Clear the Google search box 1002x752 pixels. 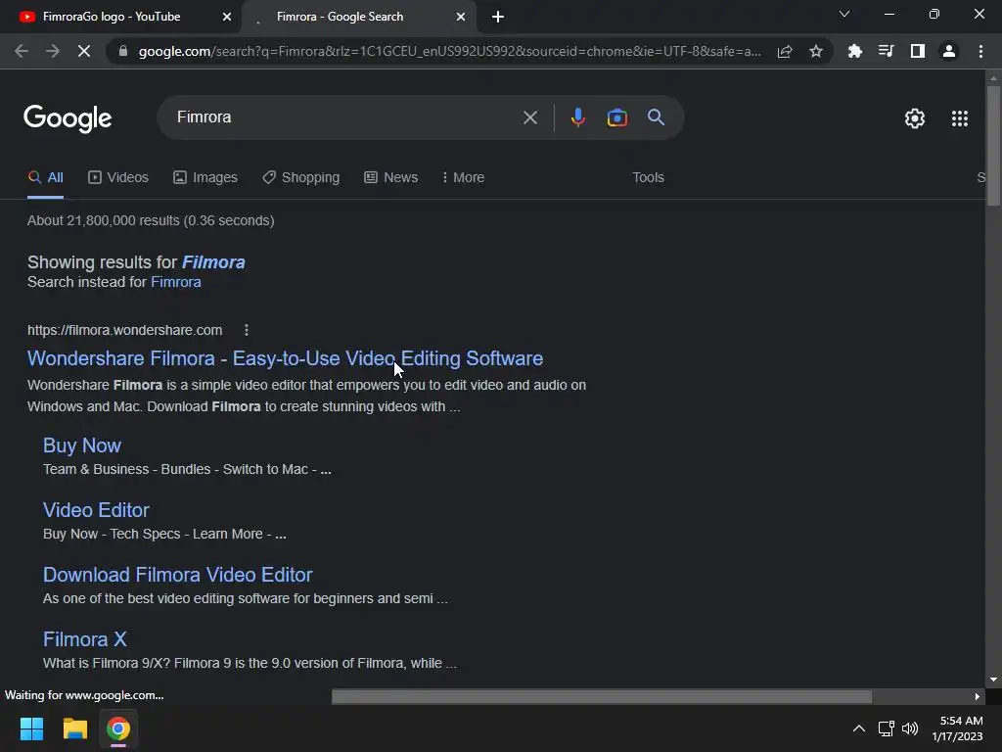pos(529,117)
